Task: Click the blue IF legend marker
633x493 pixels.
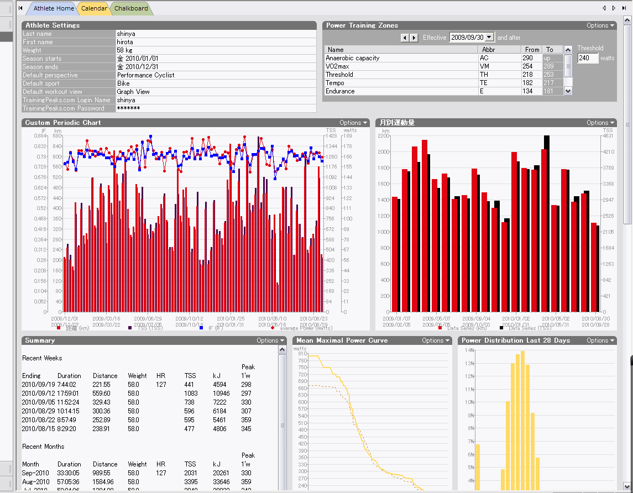Action: [201, 328]
